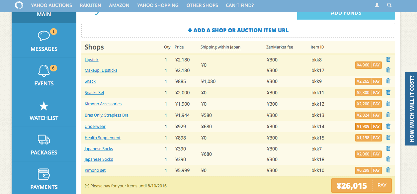
Task: Pay ¥1,198 for Health Supplement
Action: coord(369,138)
